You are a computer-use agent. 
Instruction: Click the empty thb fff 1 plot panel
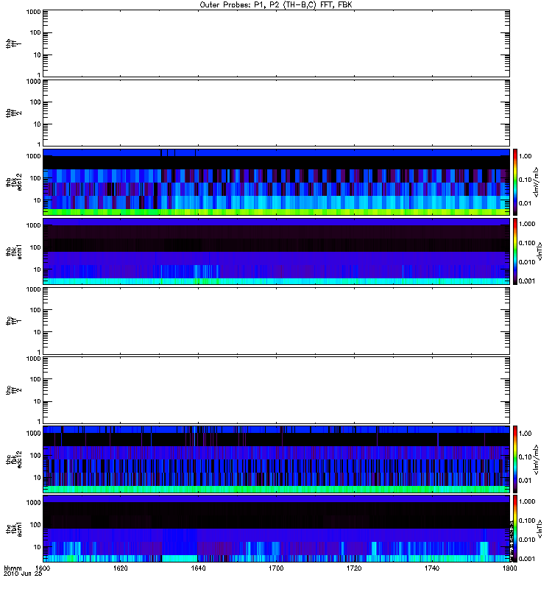pos(276,43)
